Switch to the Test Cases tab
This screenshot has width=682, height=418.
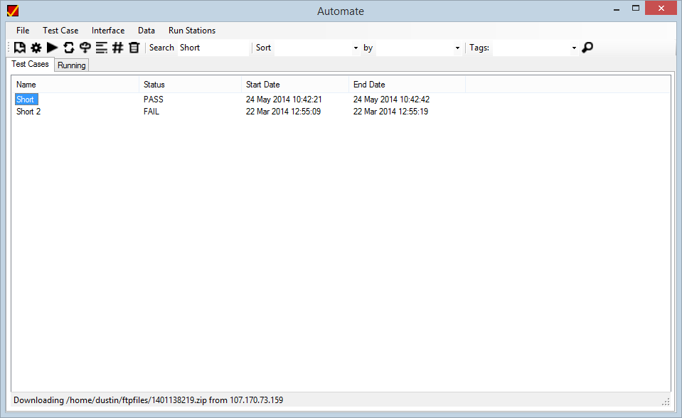(30, 64)
